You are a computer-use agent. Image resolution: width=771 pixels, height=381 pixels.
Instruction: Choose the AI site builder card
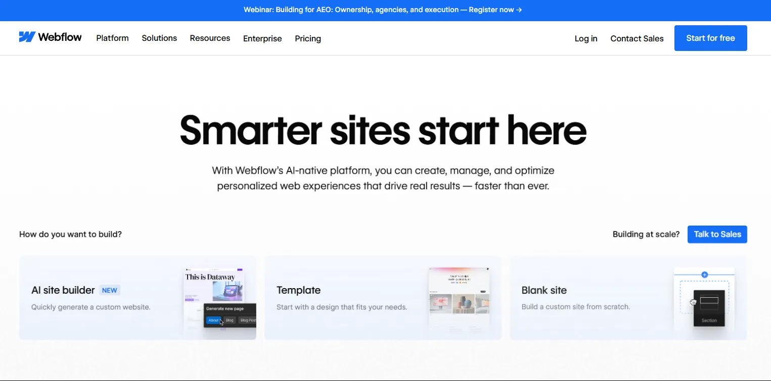coord(101,298)
